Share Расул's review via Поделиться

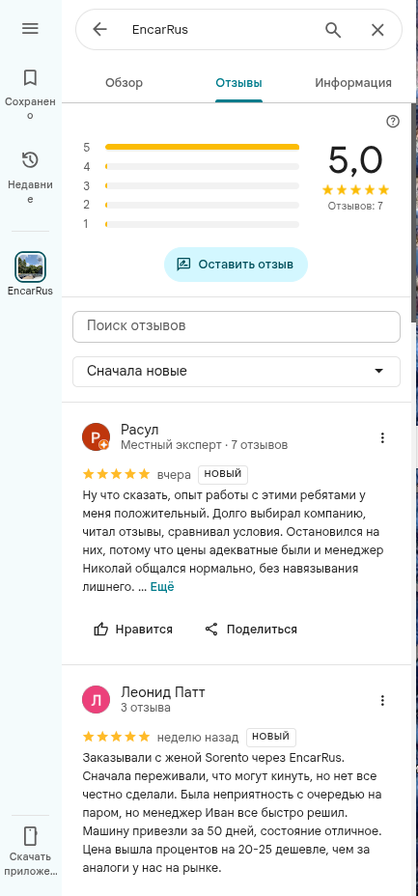(x=251, y=630)
